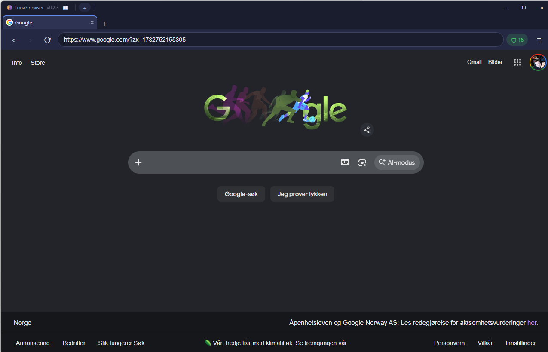Click the Lunabrowser logo icon
The image size is (548, 352).
tap(9, 8)
